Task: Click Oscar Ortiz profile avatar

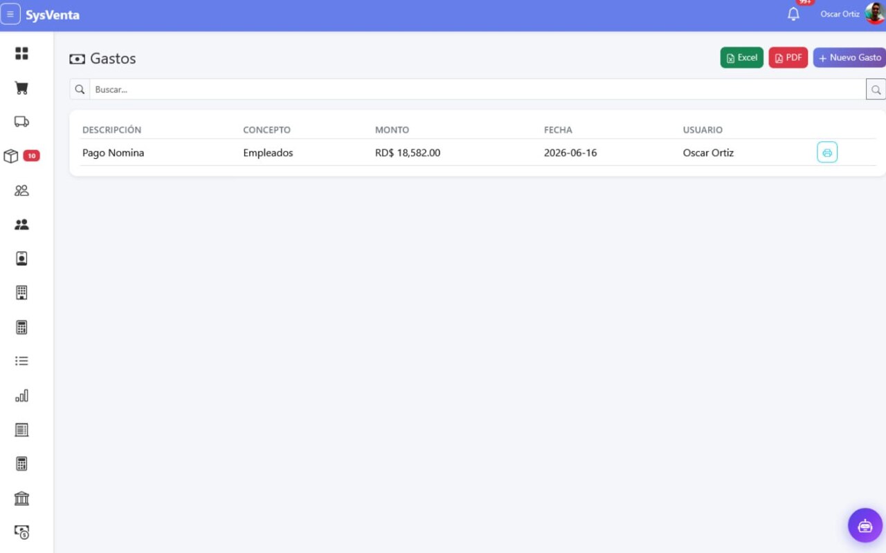Action: click(x=875, y=14)
